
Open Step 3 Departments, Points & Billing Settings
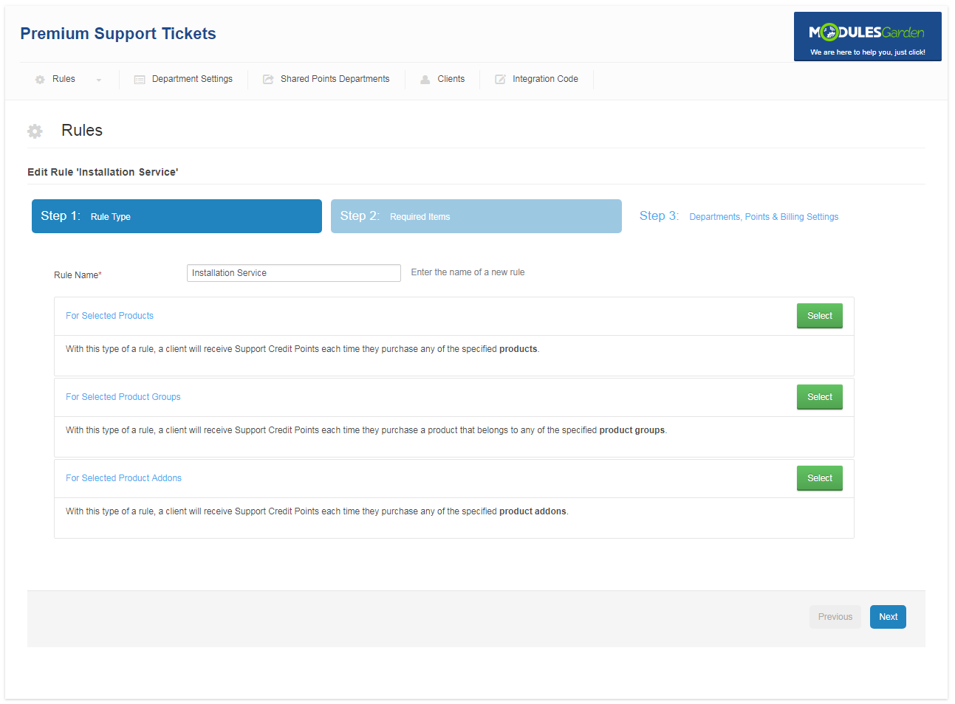pyautogui.click(x=739, y=216)
